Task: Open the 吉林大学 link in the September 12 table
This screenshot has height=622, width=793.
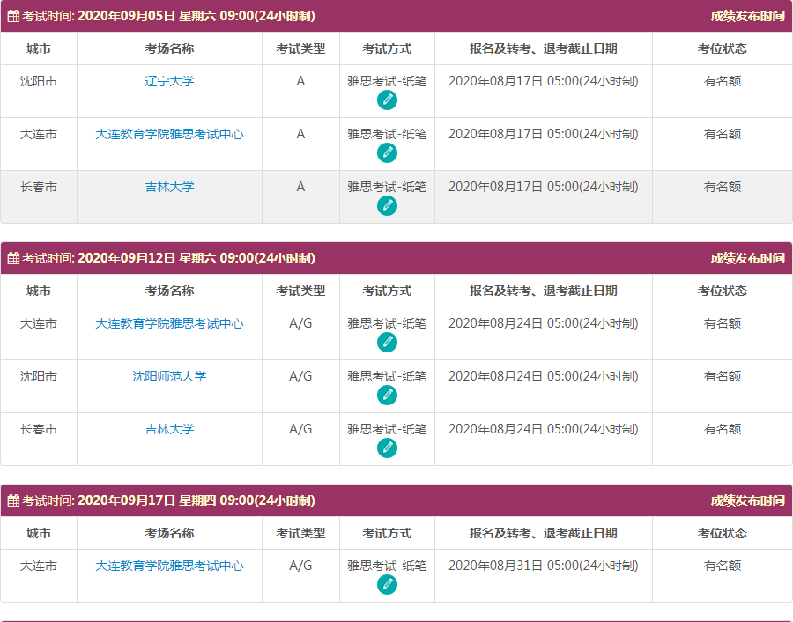Action: pos(168,429)
